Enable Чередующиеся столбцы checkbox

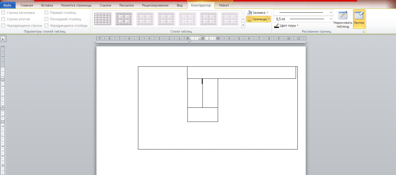point(46,25)
